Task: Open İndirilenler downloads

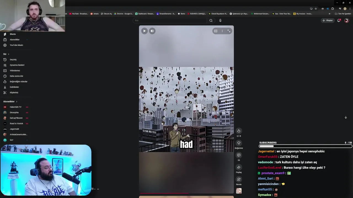Action: 14,87
